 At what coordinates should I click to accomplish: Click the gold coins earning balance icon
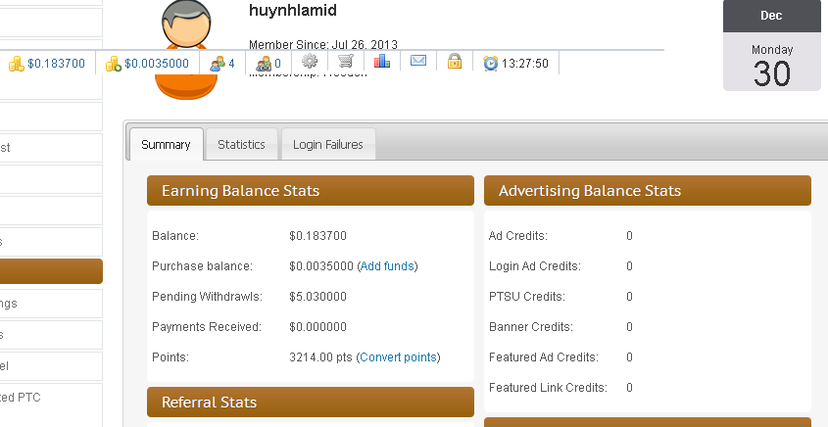pos(17,64)
